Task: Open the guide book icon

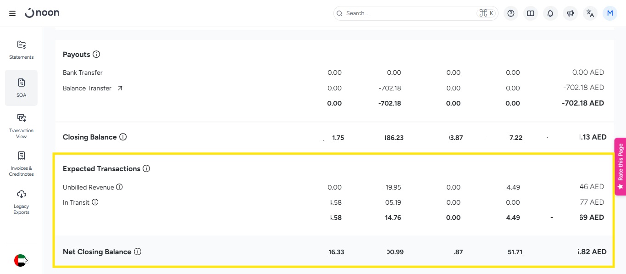Action: [x=531, y=13]
